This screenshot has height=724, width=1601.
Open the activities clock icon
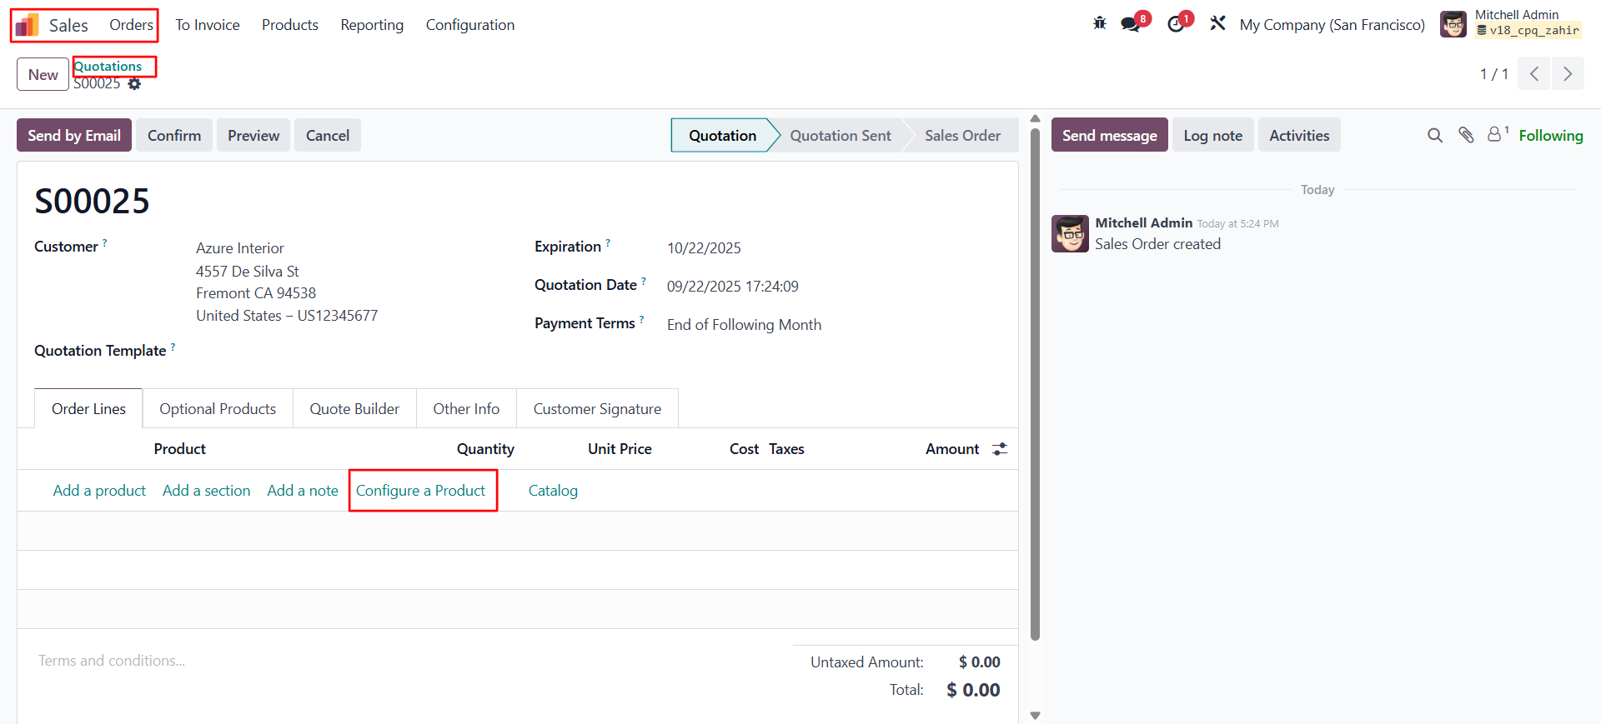point(1176,24)
